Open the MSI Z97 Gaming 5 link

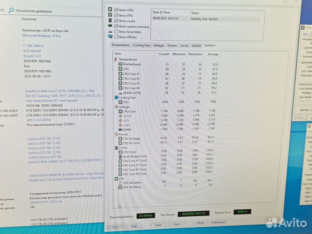(x=64, y=96)
